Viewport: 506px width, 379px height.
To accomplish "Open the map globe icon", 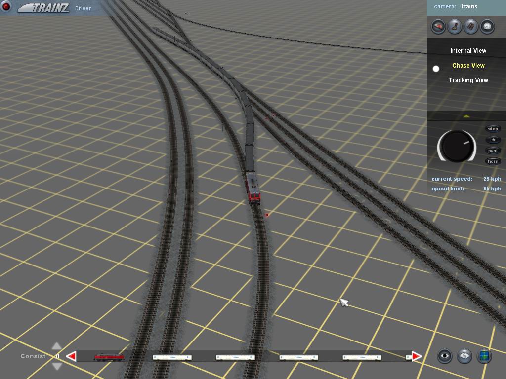I will coord(484,356).
